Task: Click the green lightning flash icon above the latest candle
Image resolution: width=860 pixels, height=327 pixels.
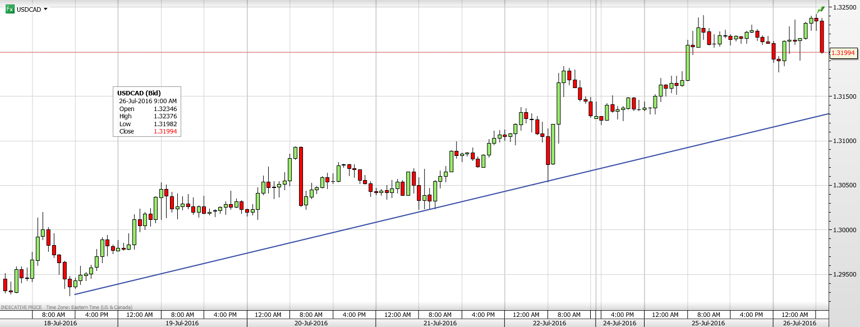Action: pyautogui.click(x=821, y=9)
